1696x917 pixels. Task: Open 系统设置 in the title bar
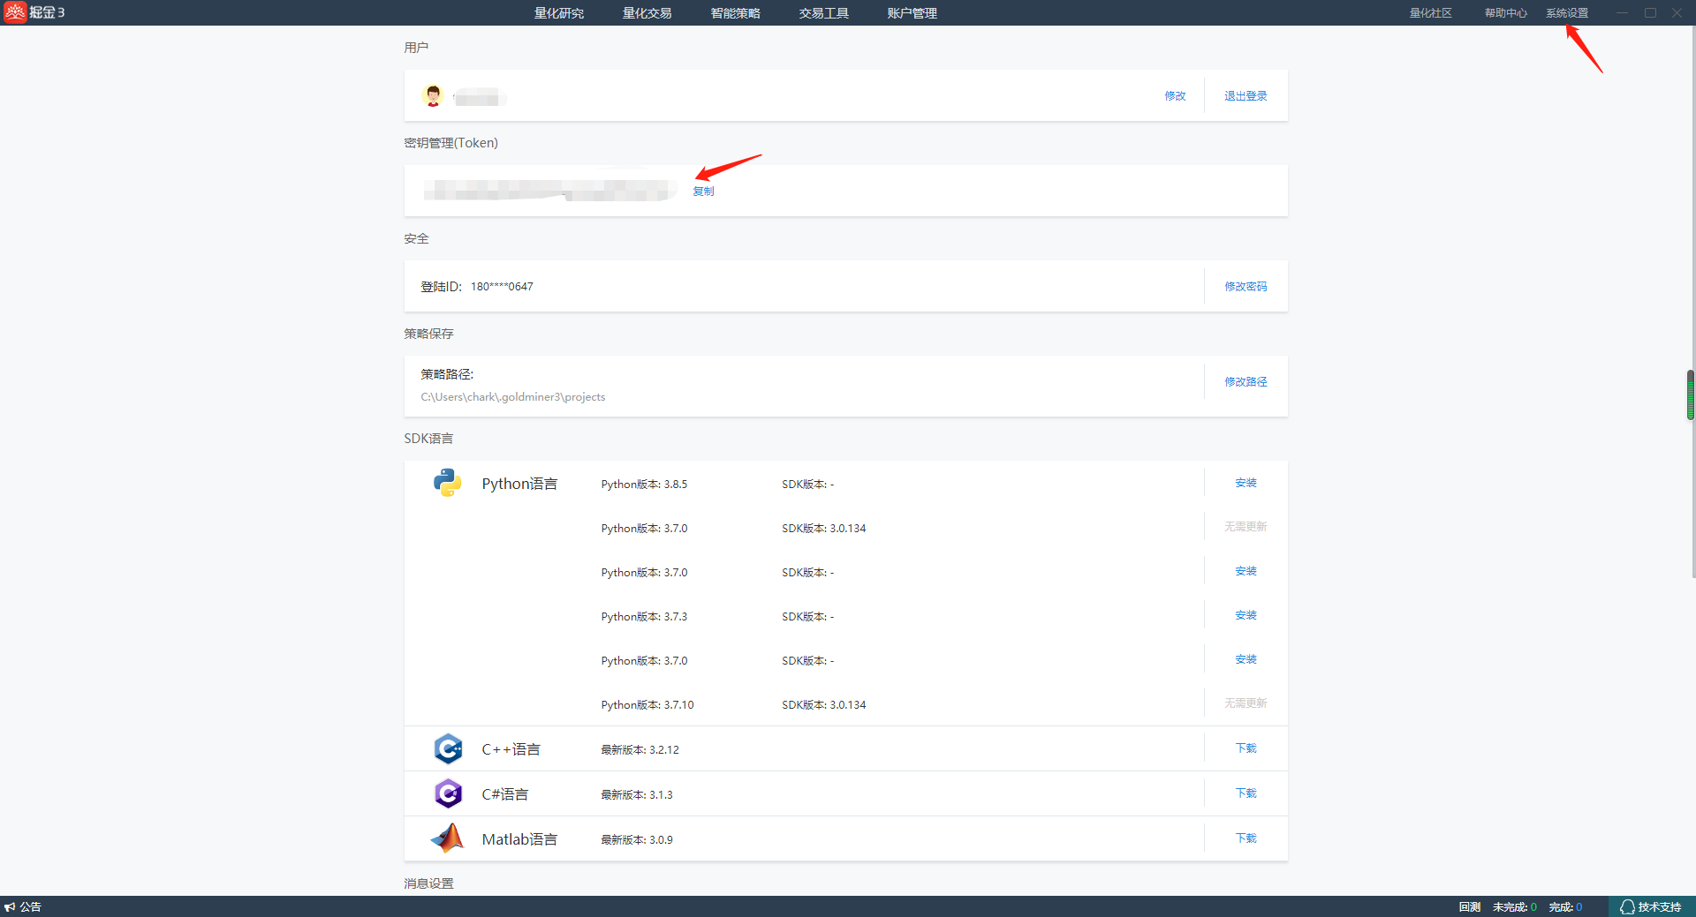1567,13
